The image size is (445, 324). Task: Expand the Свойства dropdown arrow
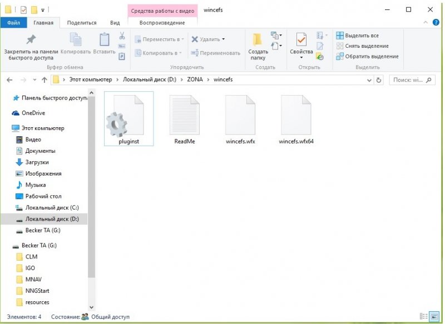pyautogui.click(x=301, y=57)
